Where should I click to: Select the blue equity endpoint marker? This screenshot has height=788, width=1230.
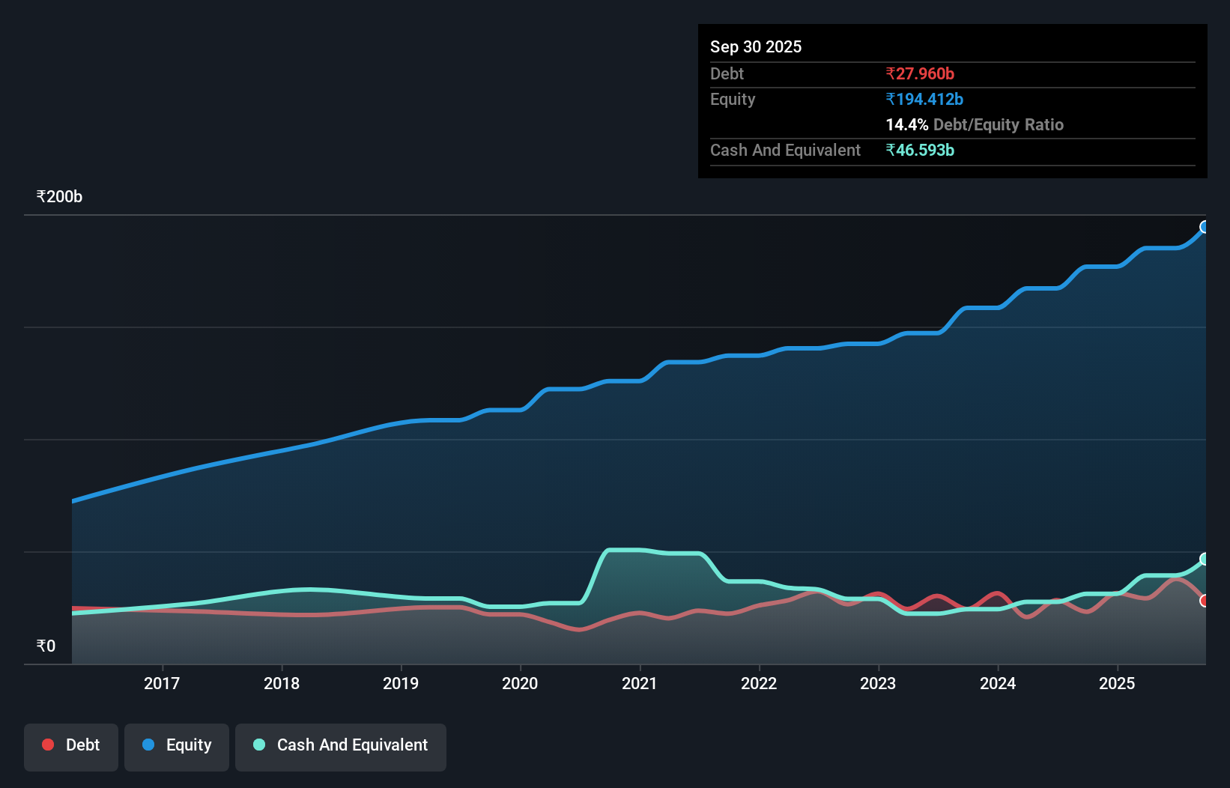click(1205, 225)
